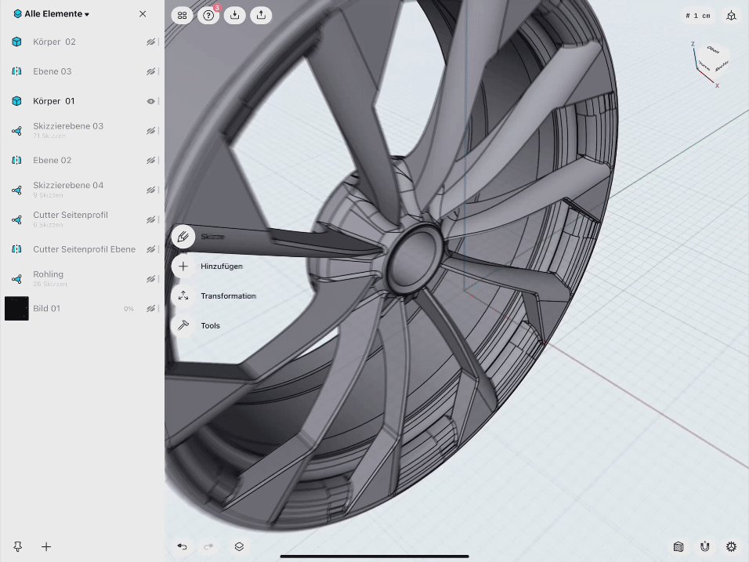749x562 pixels.
Task: Show the hidden Körper 02 item
Action: coord(151,42)
